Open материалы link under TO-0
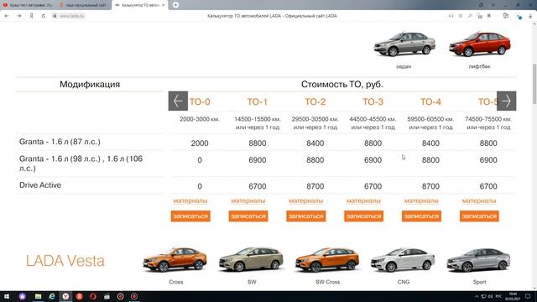Screen dimensions: 537x302 [190, 200]
